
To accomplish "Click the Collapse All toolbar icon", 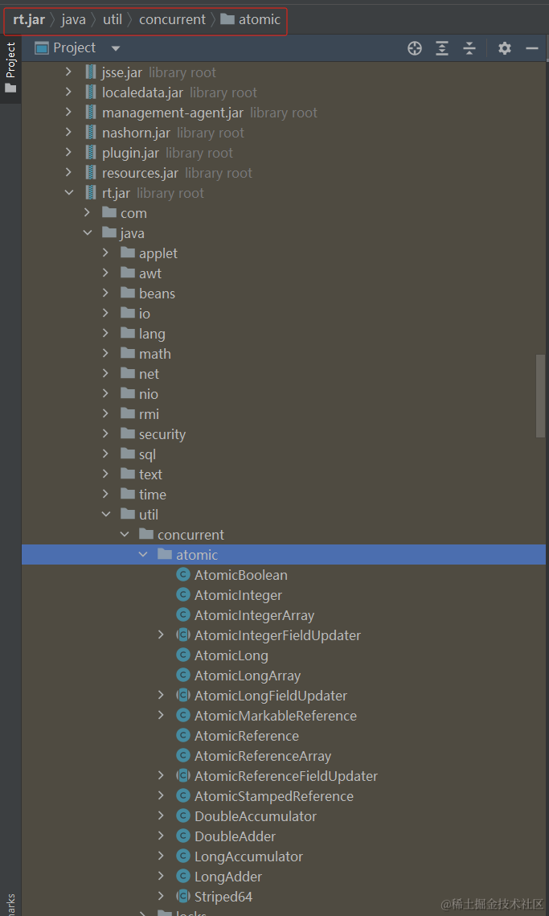I will [469, 48].
